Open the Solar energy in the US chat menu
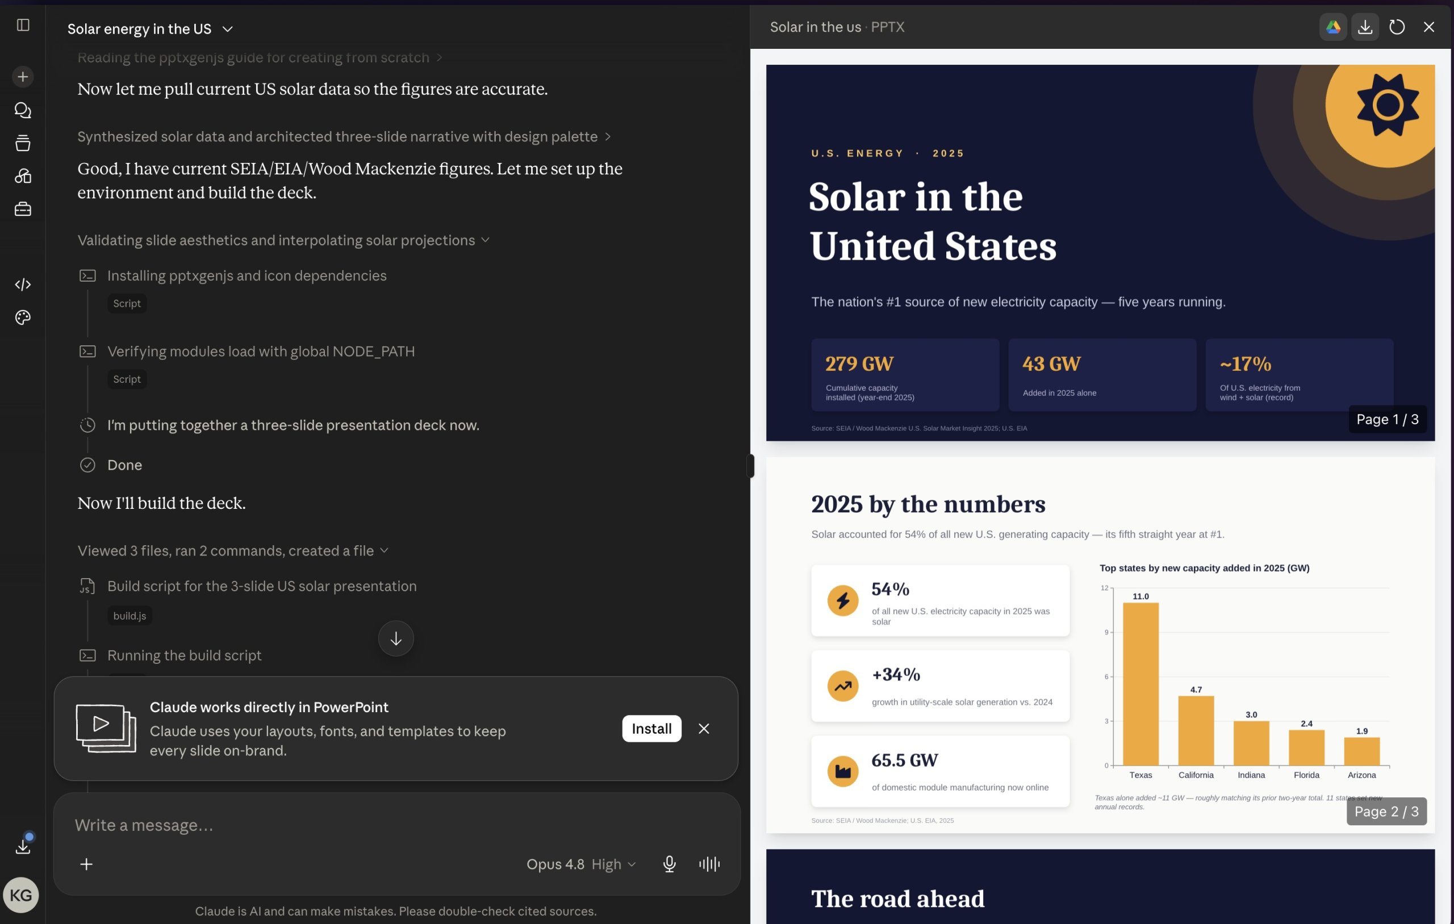Viewport: 1454px width, 924px height. point(150,29)
